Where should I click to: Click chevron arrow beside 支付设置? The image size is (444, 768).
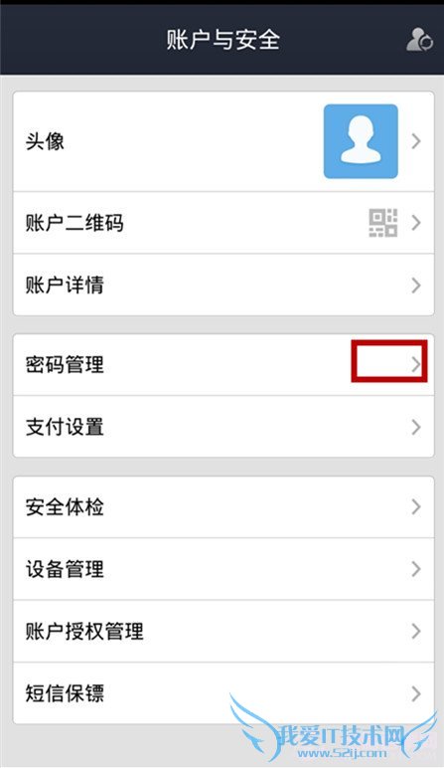[416, 427]
